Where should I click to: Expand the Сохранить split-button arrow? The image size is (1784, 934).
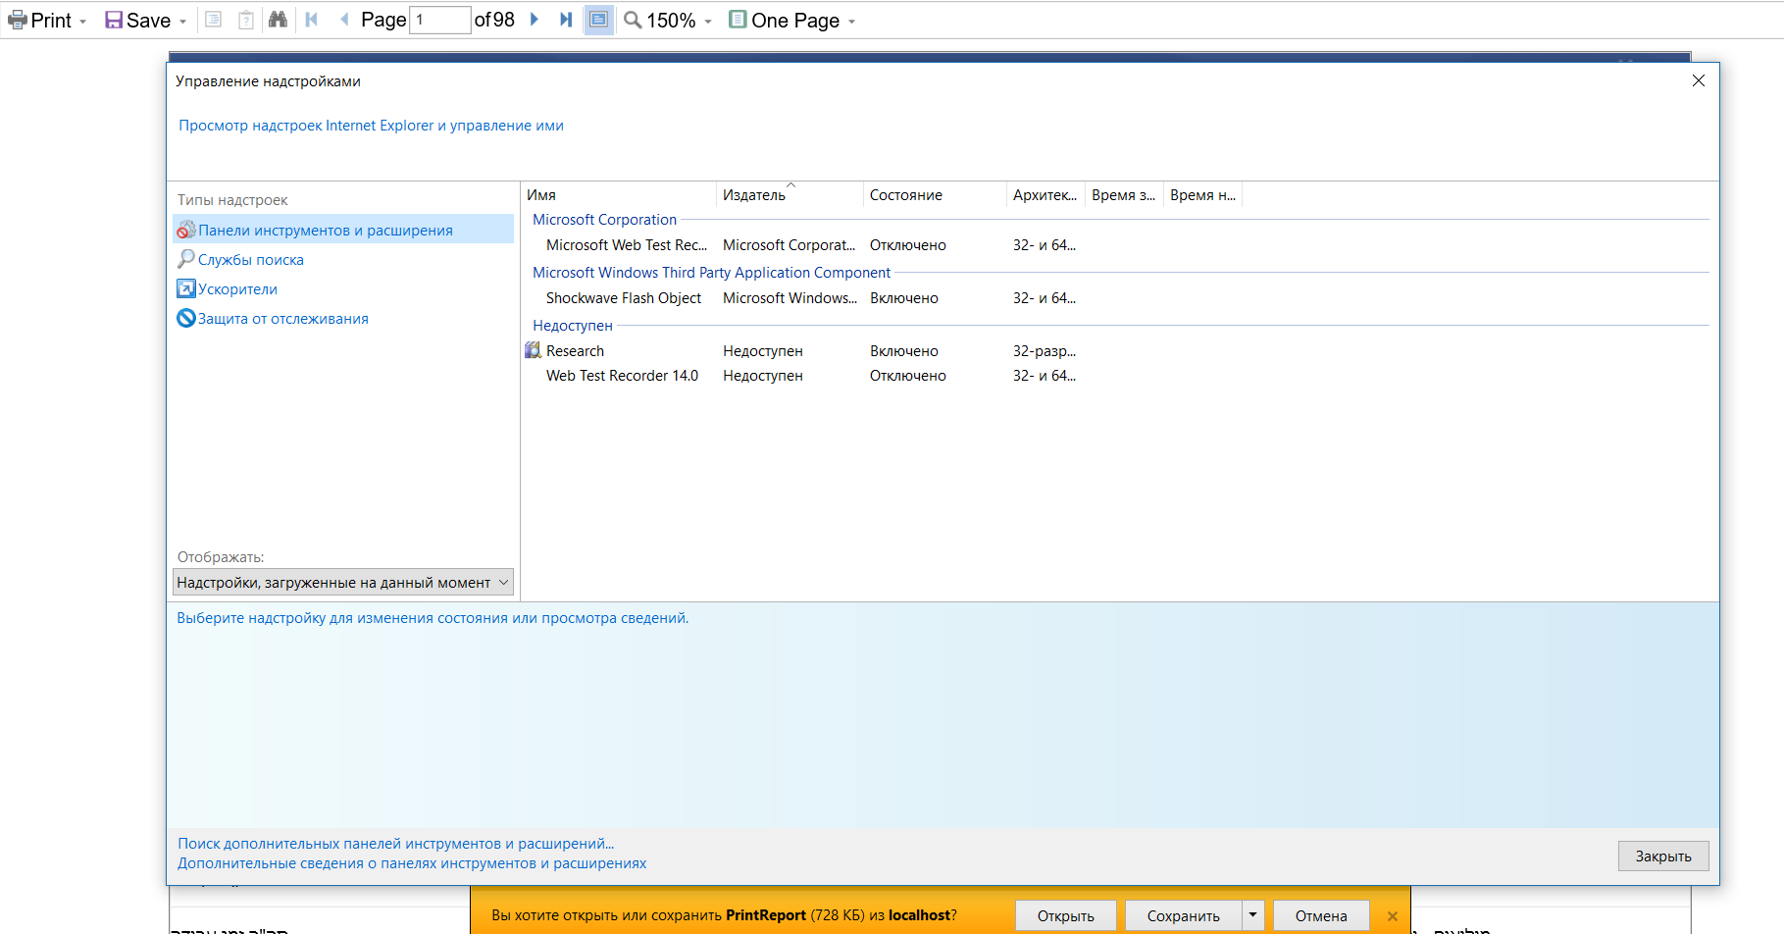coord(1252,915)
